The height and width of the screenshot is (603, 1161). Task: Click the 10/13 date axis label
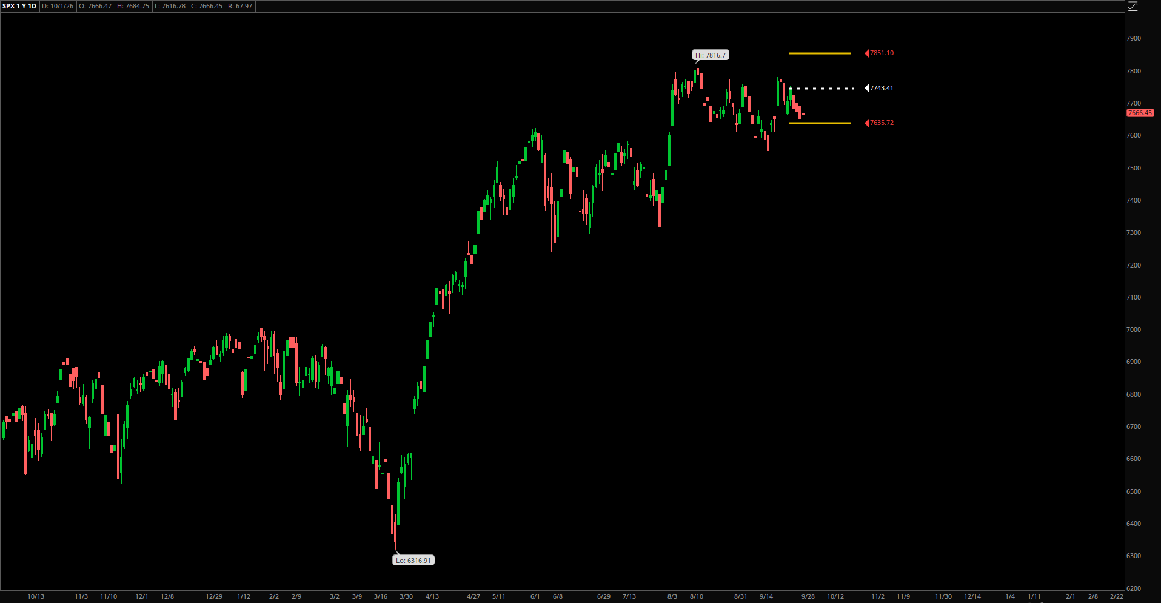(36, 596)
